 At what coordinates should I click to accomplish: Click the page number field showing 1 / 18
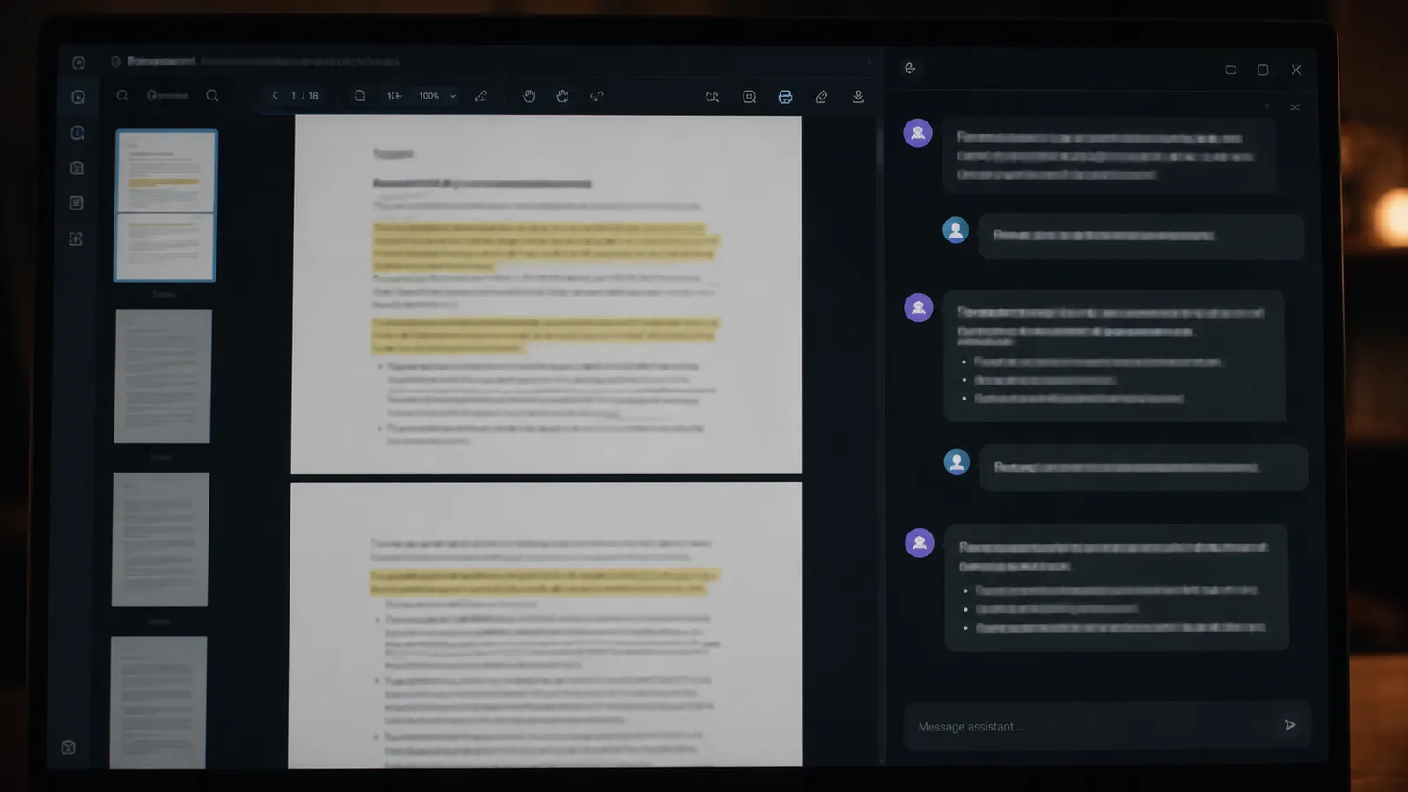click(305, 96)
